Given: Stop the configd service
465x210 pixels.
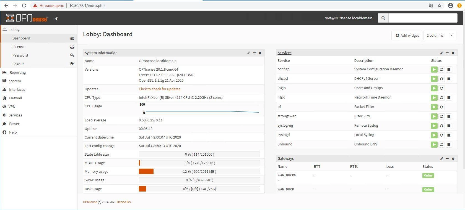Looking at the screenshot, I should click(x=449, y=70).
